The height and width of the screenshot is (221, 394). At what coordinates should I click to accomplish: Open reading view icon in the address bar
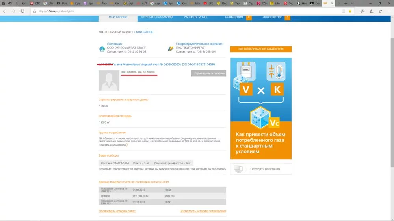(343, 11)
